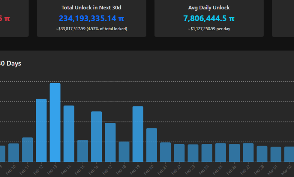Click the Feb 14 bar
This screenshot has width=294, height=177.
(69, 134)
